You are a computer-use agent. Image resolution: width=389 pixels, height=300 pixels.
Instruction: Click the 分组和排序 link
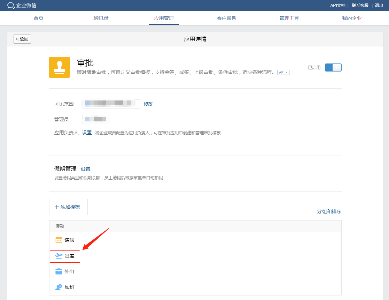point(329,212)
